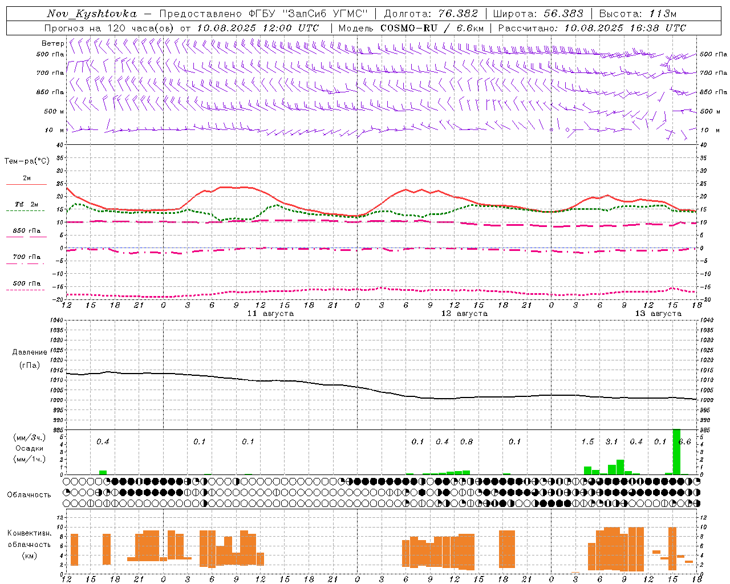
Task: Click the 3.1 precipitation total
Action: point(611,441)
